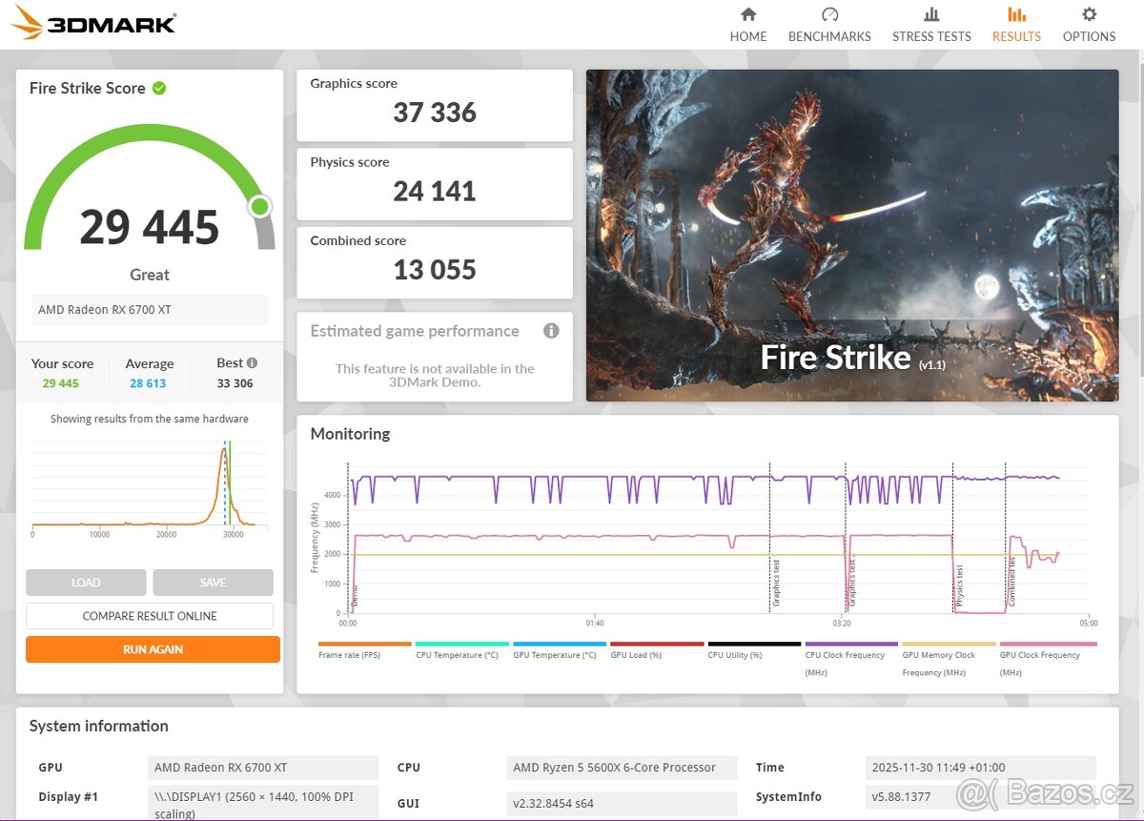Click the SAVE button
Image resolution: width=1144 pixels, height=821 pixels.
click(213, 582)
